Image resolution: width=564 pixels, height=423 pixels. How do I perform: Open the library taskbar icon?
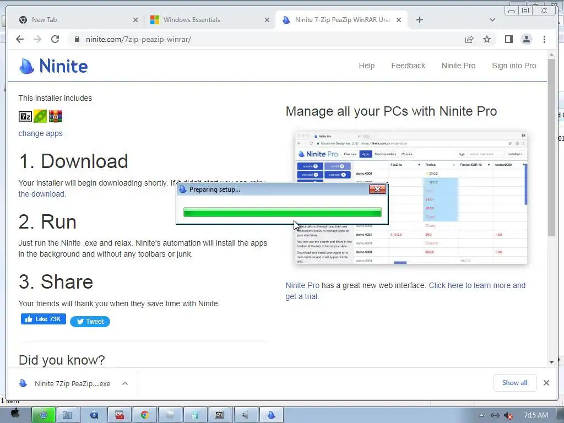click(67, 415)
